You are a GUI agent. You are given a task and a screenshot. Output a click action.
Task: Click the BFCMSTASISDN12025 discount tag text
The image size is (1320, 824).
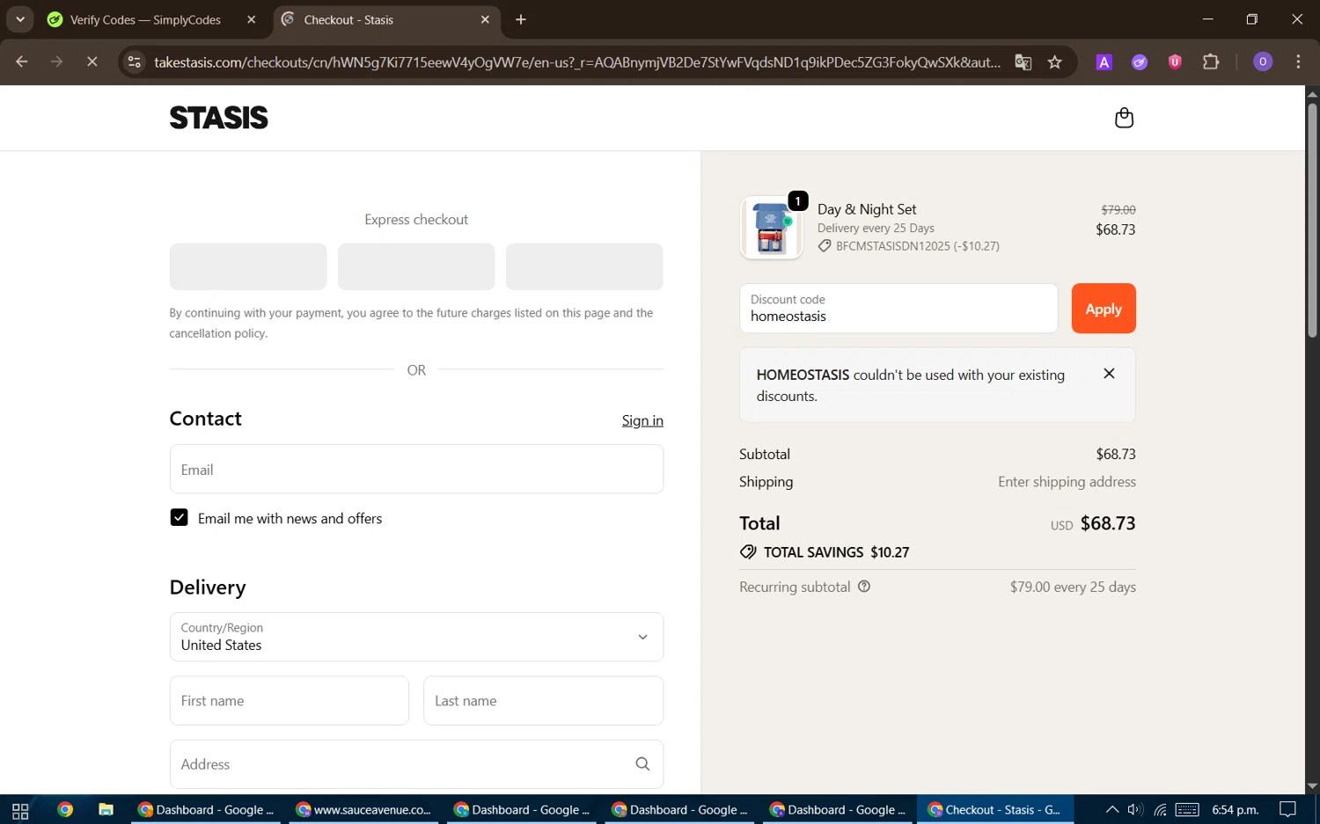[918, 246]
